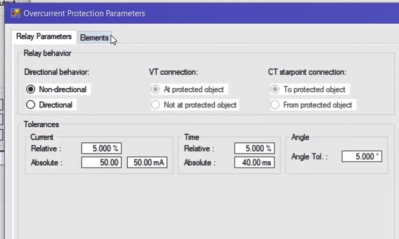Click the CT starpoint connection label
The height and width of the screenshot is (239, 399).
307,72
